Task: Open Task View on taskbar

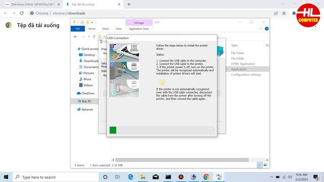Action: [117, 177]
